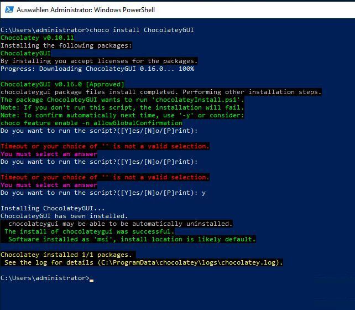
Task: Click 'may be able to be automatically uninstalled' line
Action: pos(117,224)
